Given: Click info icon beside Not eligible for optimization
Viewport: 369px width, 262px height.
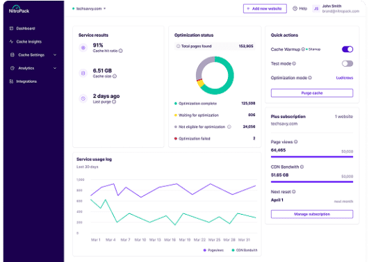Looking at the screenshot, I should (229, 126).
